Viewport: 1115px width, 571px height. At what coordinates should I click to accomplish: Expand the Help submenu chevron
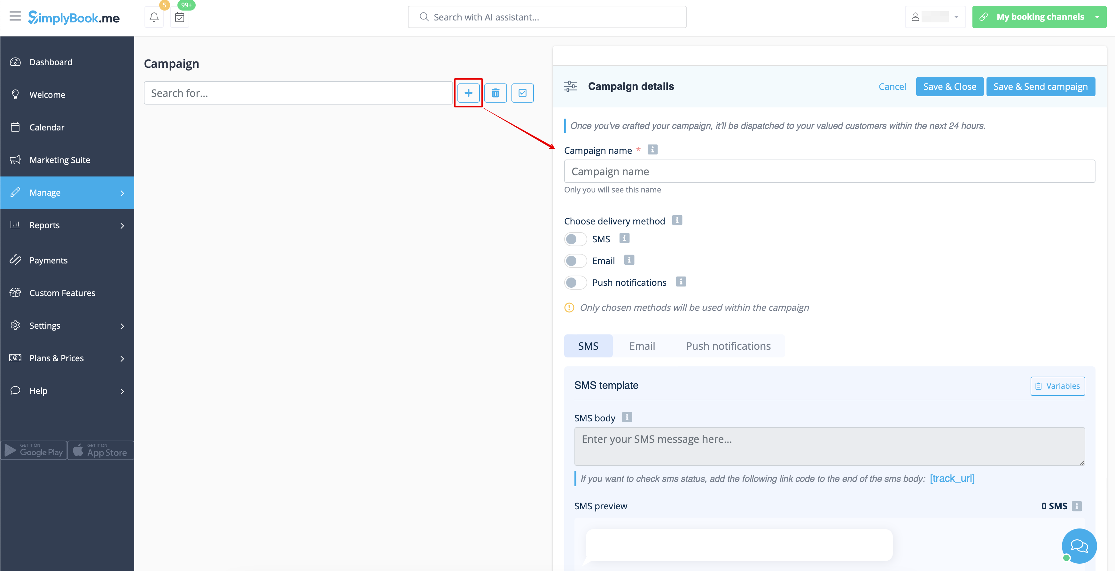[x=122, y=391]
